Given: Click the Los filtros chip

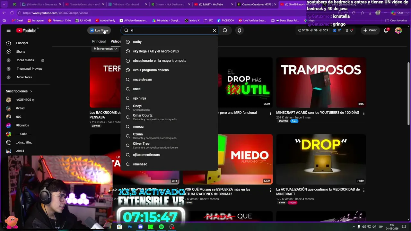Looking at the screenshot, I should point(99,30).
